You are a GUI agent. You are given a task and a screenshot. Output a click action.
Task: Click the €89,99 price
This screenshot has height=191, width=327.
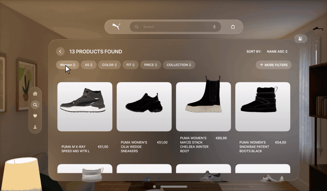coord(221,138)
